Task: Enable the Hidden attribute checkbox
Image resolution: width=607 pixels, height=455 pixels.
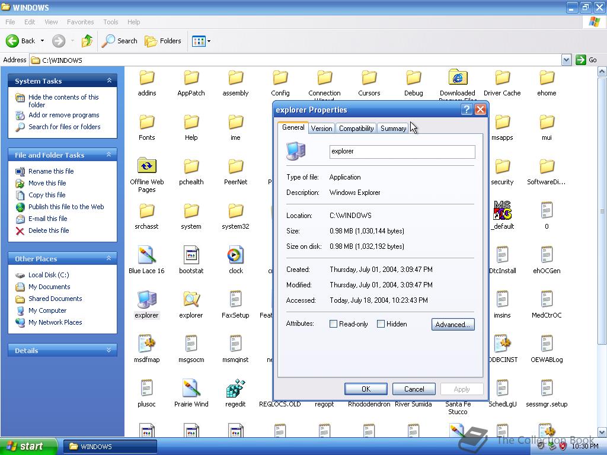Action: (x=381, y=324)
